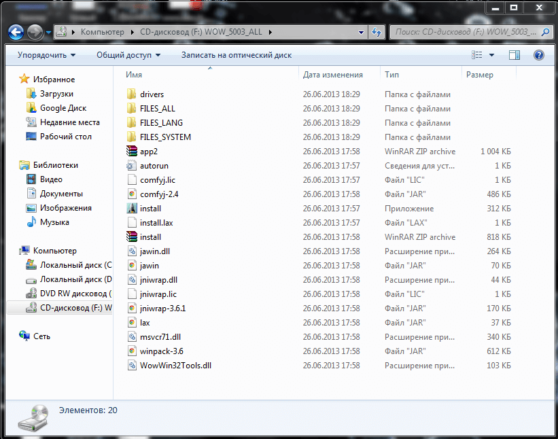Viewport: 558px width, 439px height.
Task: Click the Help question mark icon
Action: (x=539, y=55)
